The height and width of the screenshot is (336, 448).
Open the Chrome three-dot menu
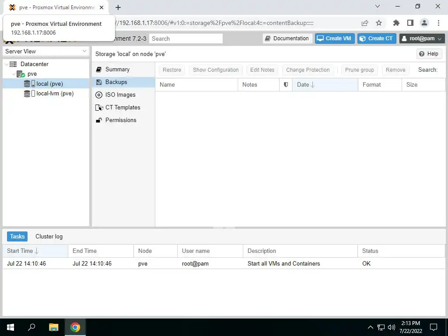click(438, 23)
